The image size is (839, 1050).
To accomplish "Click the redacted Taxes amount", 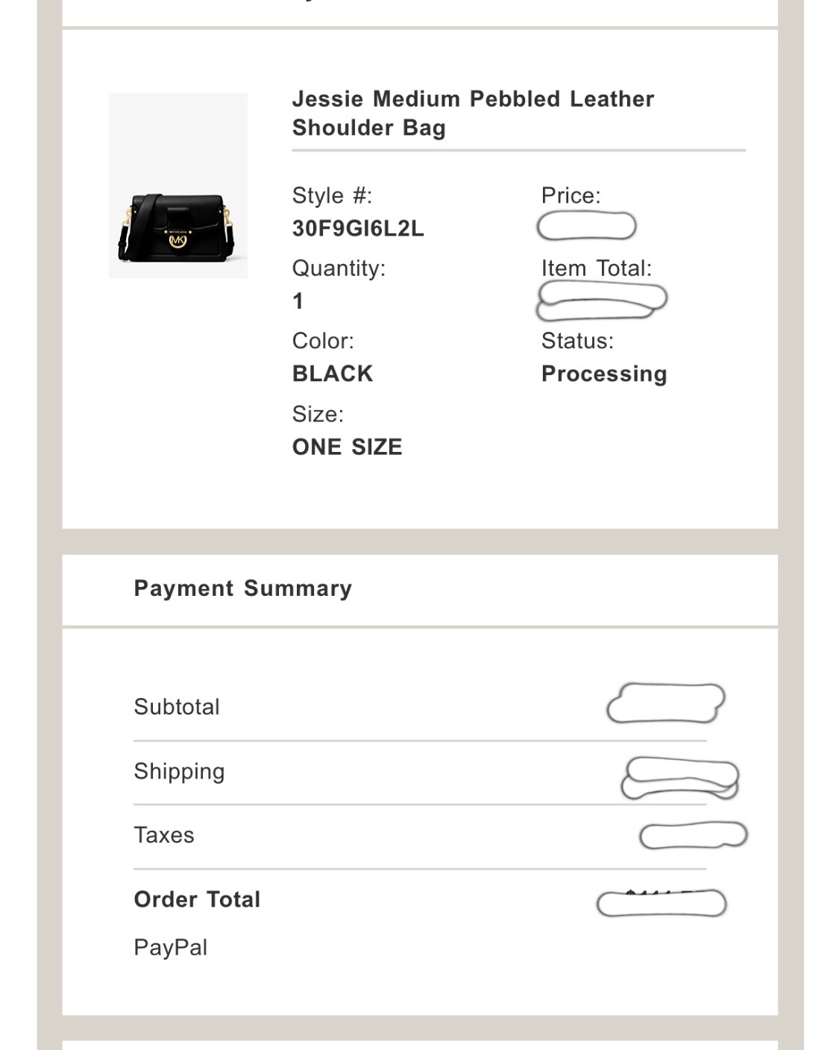I will click(693, 835).
